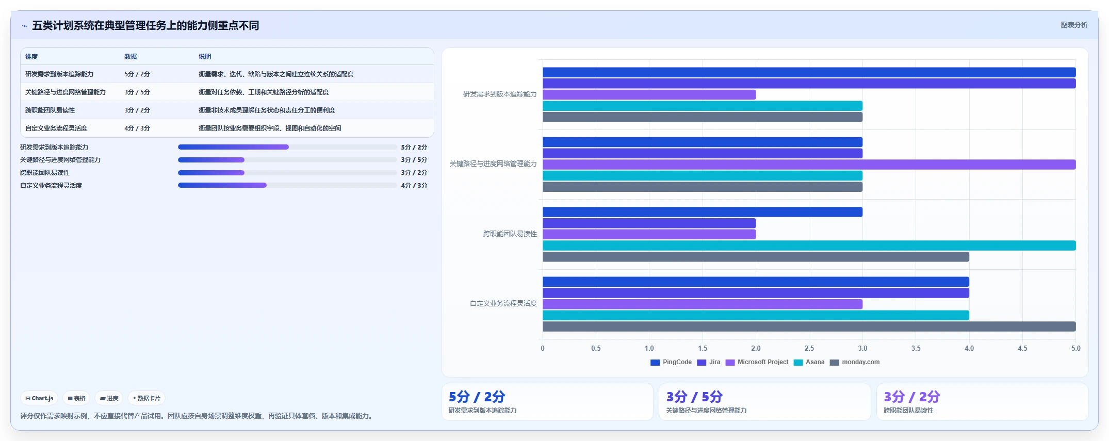
Task: Toggle Asana series in chart legend
Action: [x=809, y=362]
